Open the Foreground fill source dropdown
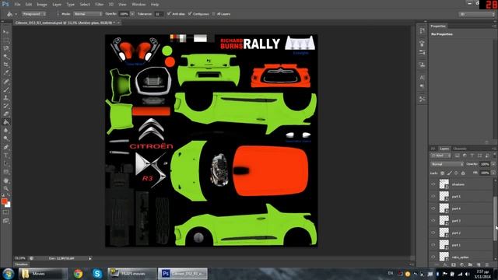 click(x=33, y=14)
